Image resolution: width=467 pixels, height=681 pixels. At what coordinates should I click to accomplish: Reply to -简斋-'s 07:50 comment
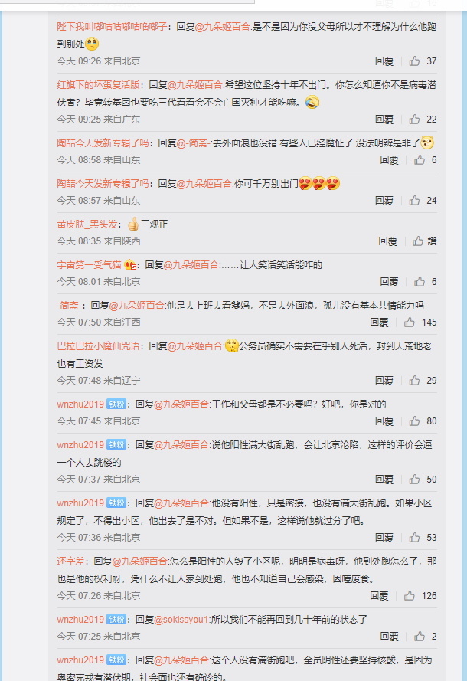coord(379,322)
